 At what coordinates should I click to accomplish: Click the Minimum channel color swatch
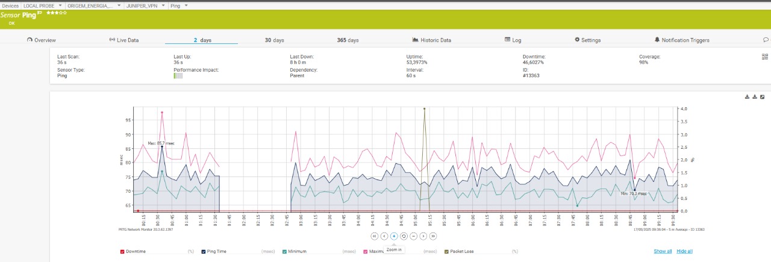[x=284, y=251]
